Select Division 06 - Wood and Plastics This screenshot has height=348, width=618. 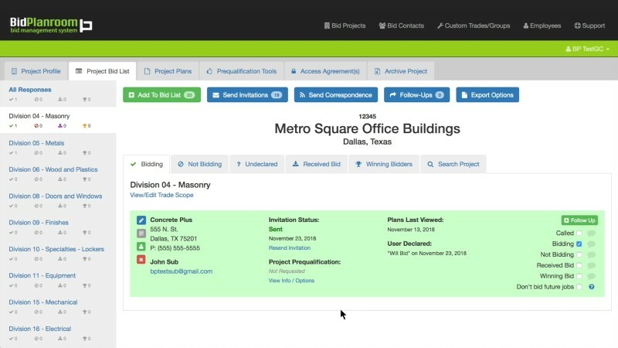click(x=53, y=169)
